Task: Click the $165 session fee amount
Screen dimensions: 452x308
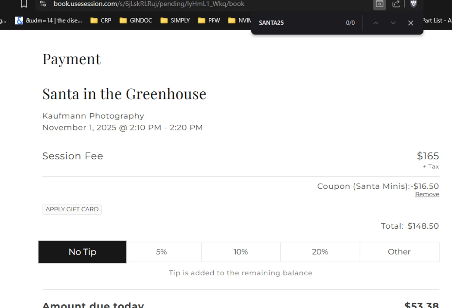Action: point(428,156)
